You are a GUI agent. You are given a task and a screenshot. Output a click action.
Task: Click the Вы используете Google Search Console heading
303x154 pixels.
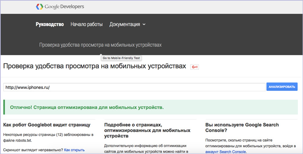(242, 127)
